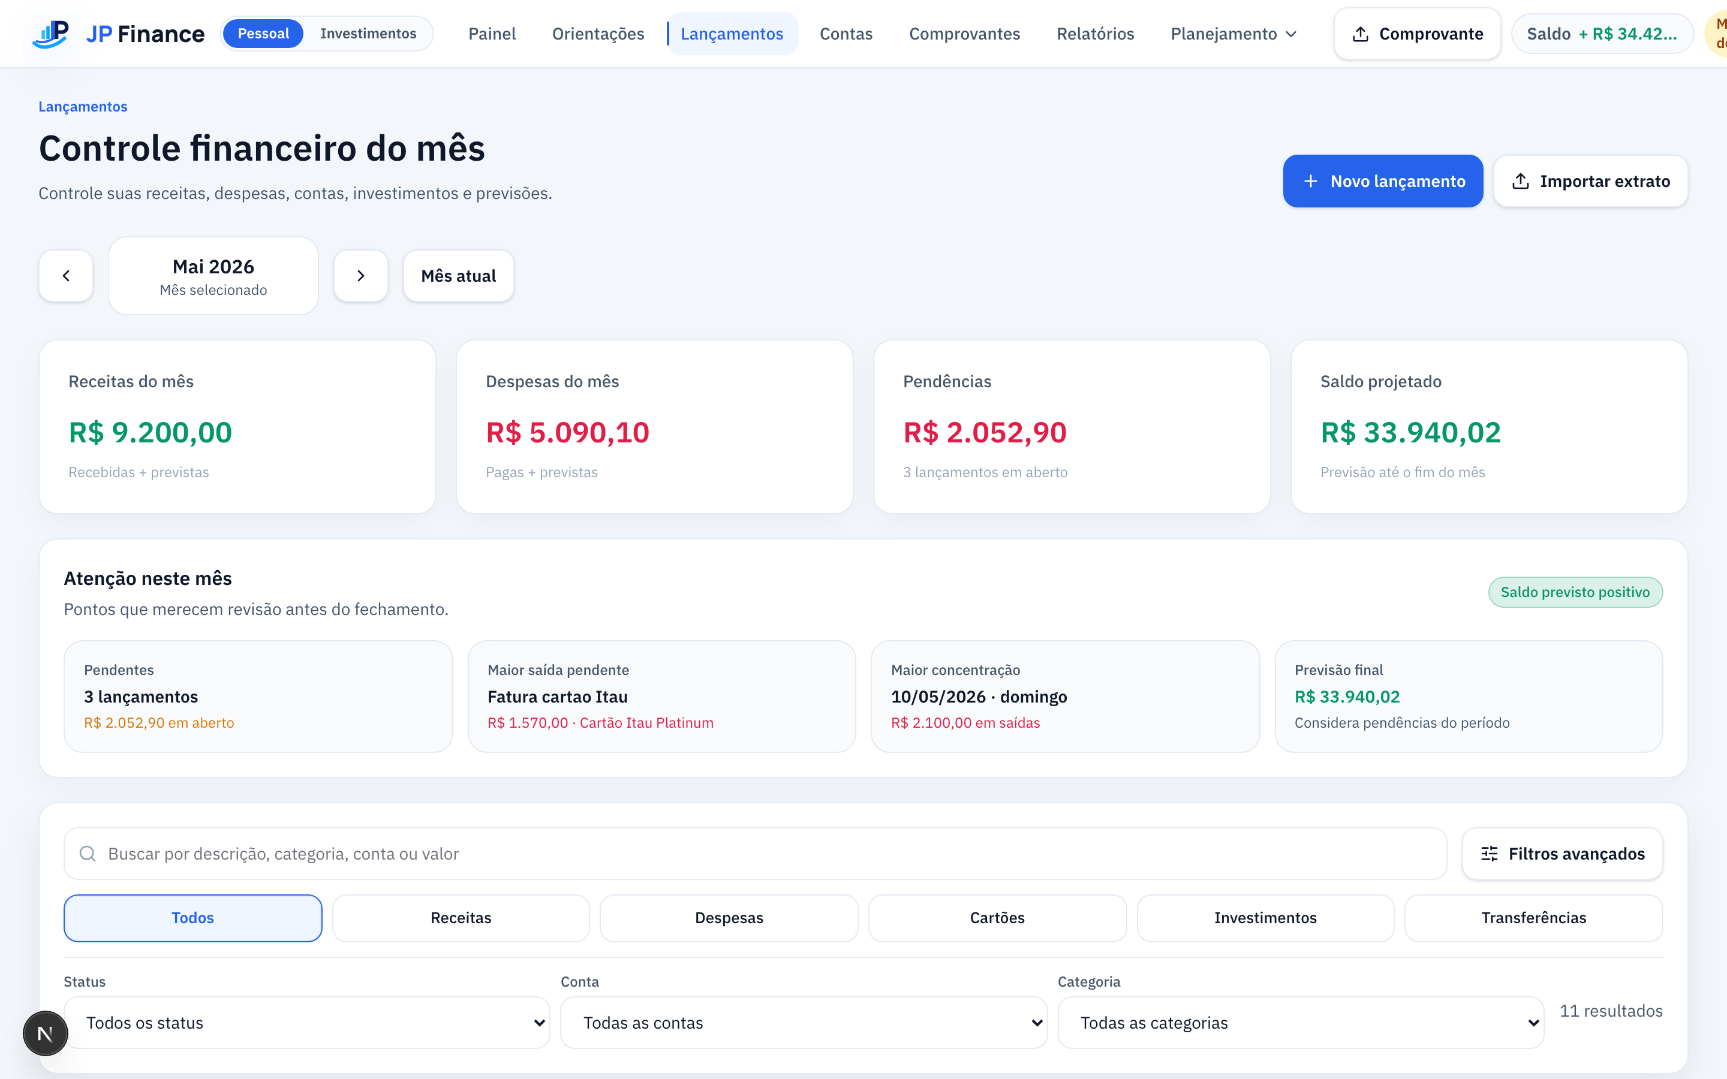Image resolution: width=1727 pixels, height=1079 pixels.
Task: Click the Mês atual button
Action: coord(458,276)
